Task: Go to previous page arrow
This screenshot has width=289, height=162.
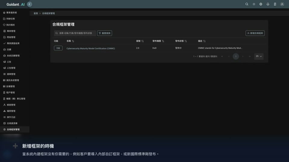Action: click(x=229, y=56)
